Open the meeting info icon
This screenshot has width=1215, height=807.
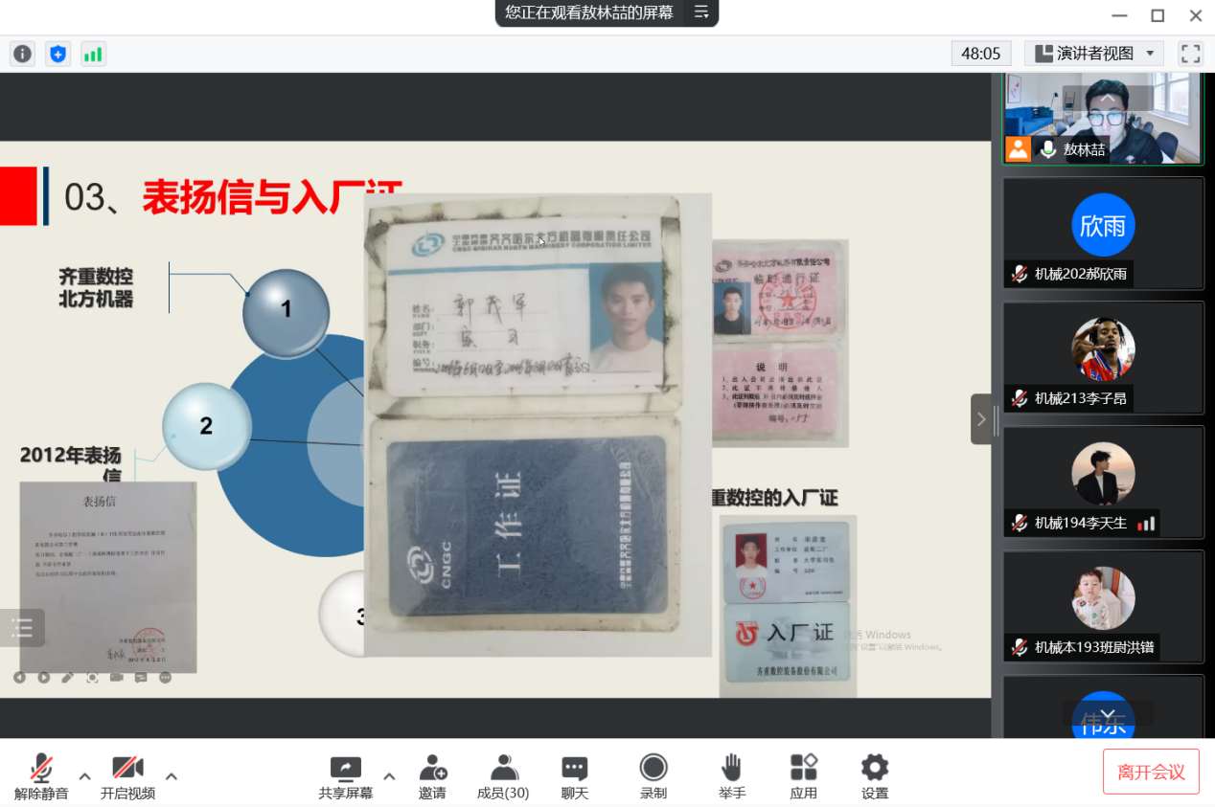22,54
